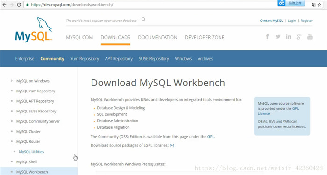Open the DEVELOPER ZONE main tab
Screen dimensions: 327x175
point(205,37)
